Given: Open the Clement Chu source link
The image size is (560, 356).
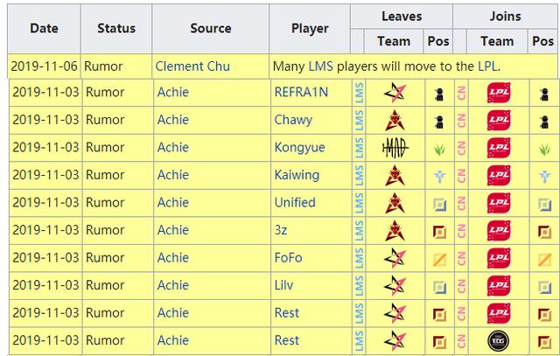Looking at the screenshot, I should click(x=192, y=66).
